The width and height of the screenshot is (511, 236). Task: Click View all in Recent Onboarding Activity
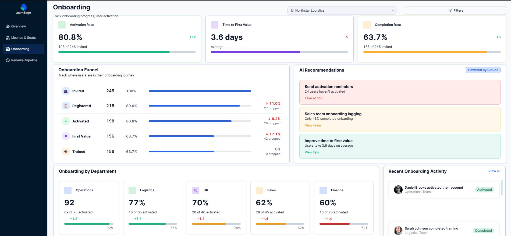[494, 171]
